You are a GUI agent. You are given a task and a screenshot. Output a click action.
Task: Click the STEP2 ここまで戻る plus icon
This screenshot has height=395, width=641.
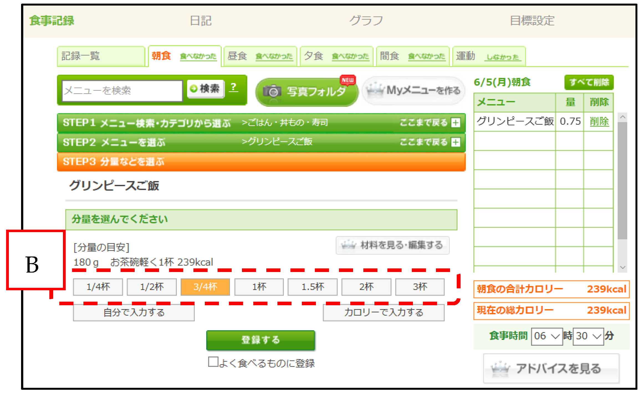(x=456, y=142)
